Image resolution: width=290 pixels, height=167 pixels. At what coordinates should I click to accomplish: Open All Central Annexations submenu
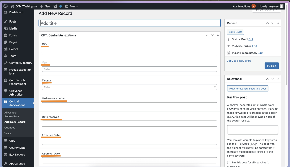12,114
